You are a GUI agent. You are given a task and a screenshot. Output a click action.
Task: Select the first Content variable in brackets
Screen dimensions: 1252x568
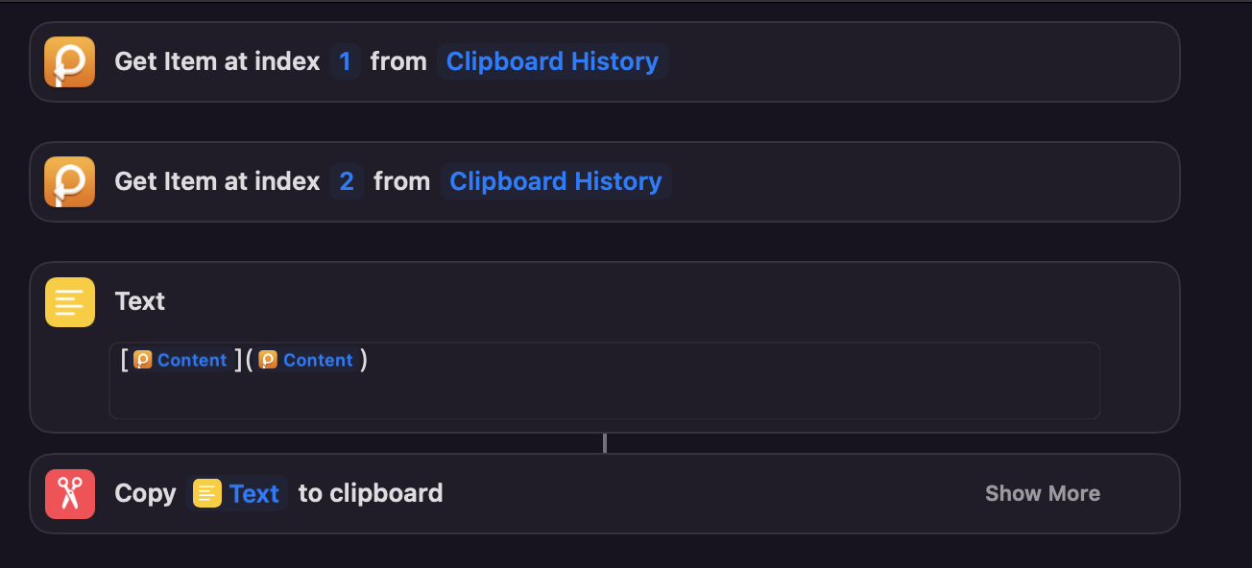click(192, 360)
